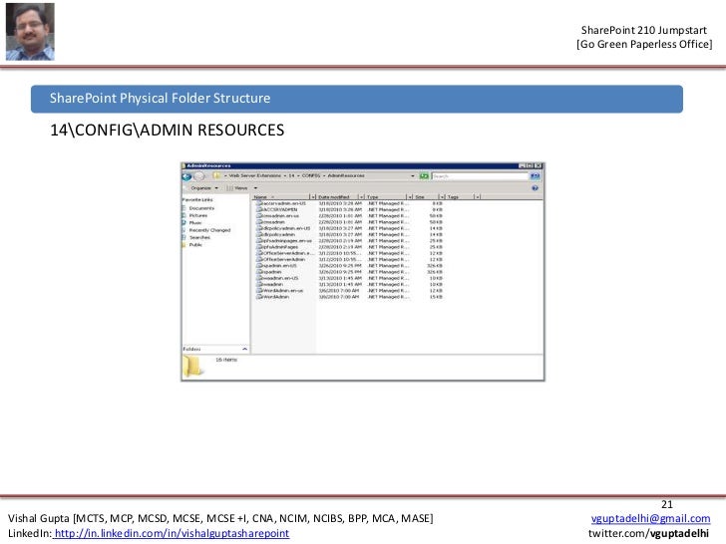
Task: Select the '14' breadcrumb segment
Action: point(291,175)
